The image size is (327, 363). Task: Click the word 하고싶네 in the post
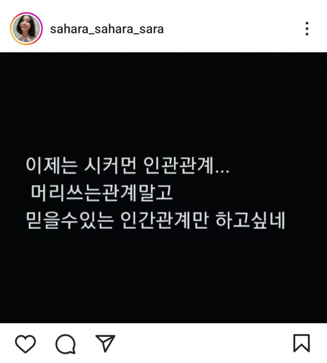[x=250, y=220]
